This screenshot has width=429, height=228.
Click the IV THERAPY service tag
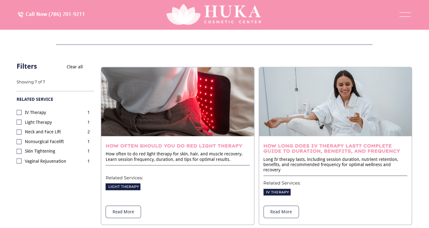click(277, 192)
